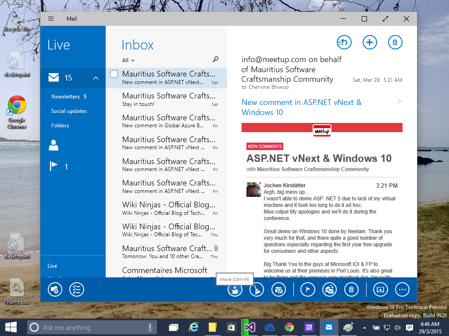Image resolution: width=449 pixels, height=336 pixels.
Task: Collapse the inbox views with the chevron
Action: click(96, 78)
